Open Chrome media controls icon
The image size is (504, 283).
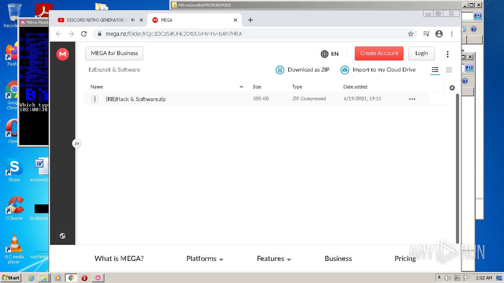tap(426, 34)
